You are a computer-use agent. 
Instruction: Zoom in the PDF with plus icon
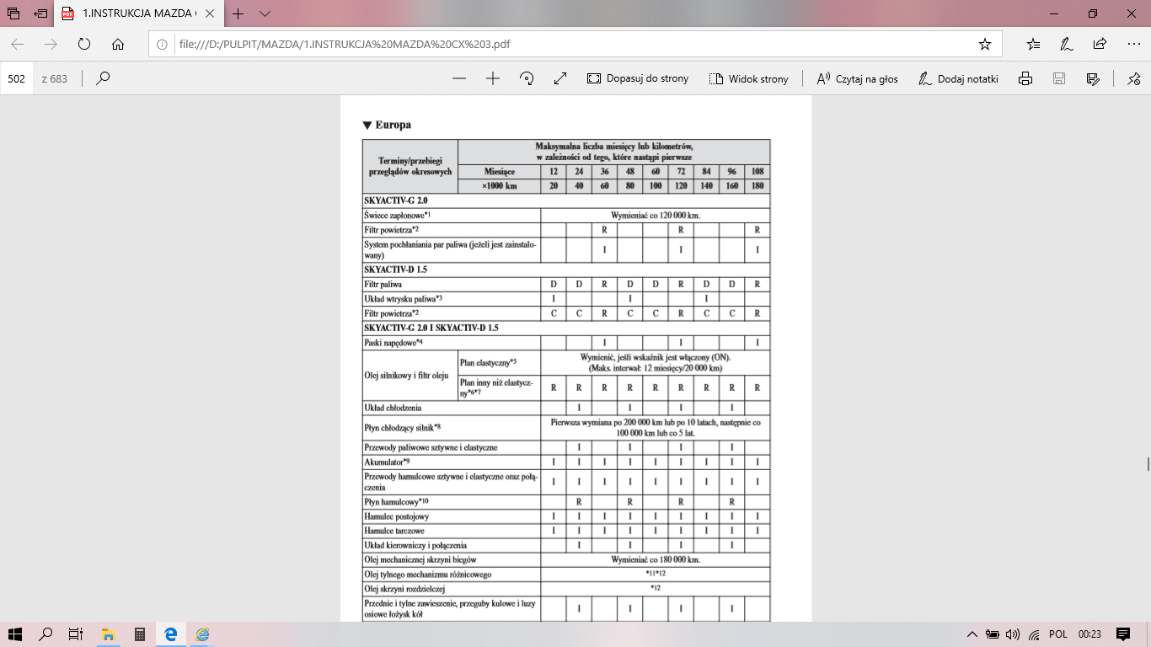493,78
